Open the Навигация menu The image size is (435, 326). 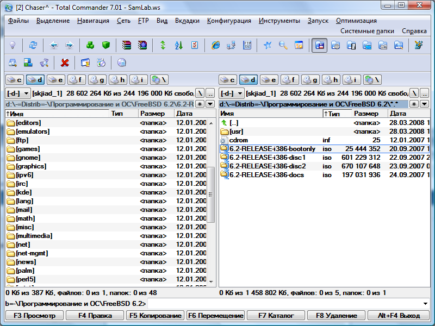[x=93, y=21]
